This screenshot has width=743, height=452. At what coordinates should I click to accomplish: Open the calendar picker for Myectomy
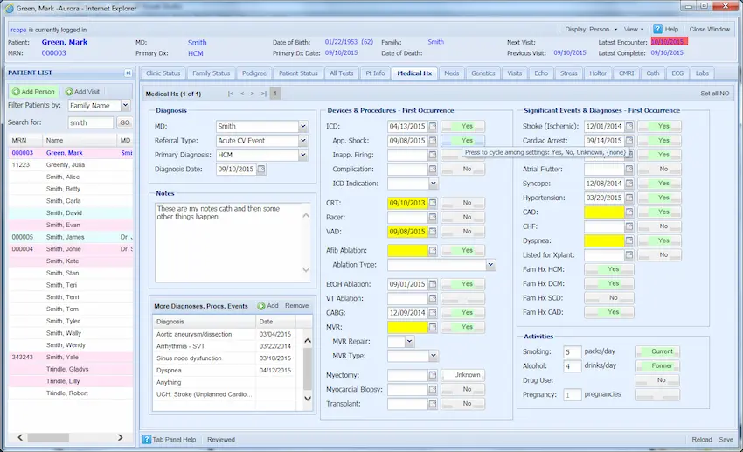point(433,375)
